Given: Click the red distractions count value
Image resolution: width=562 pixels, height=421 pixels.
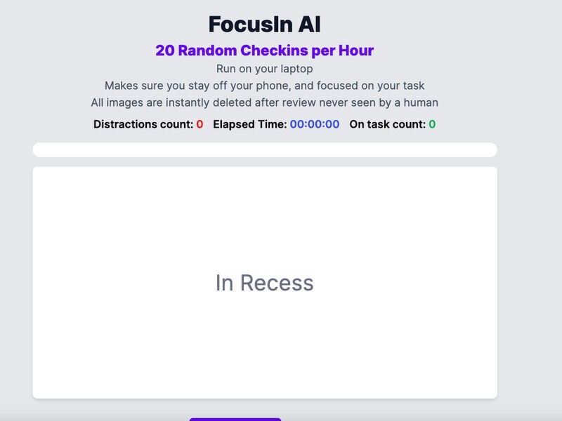Looking at the screenshot, I should pos(200,124).
